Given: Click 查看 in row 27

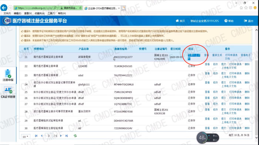Looking at the screenshot, I should (207, 104).
